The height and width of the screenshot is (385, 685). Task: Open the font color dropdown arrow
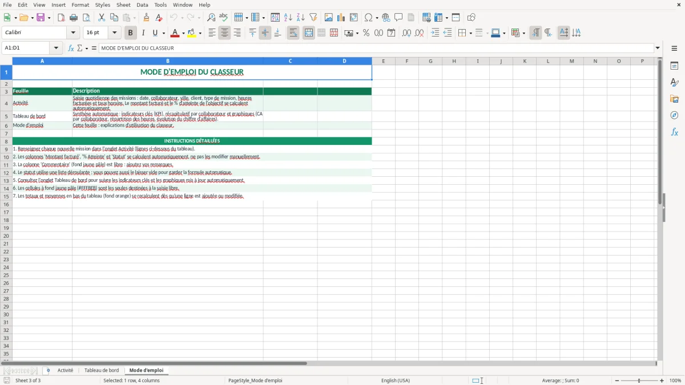183,33
